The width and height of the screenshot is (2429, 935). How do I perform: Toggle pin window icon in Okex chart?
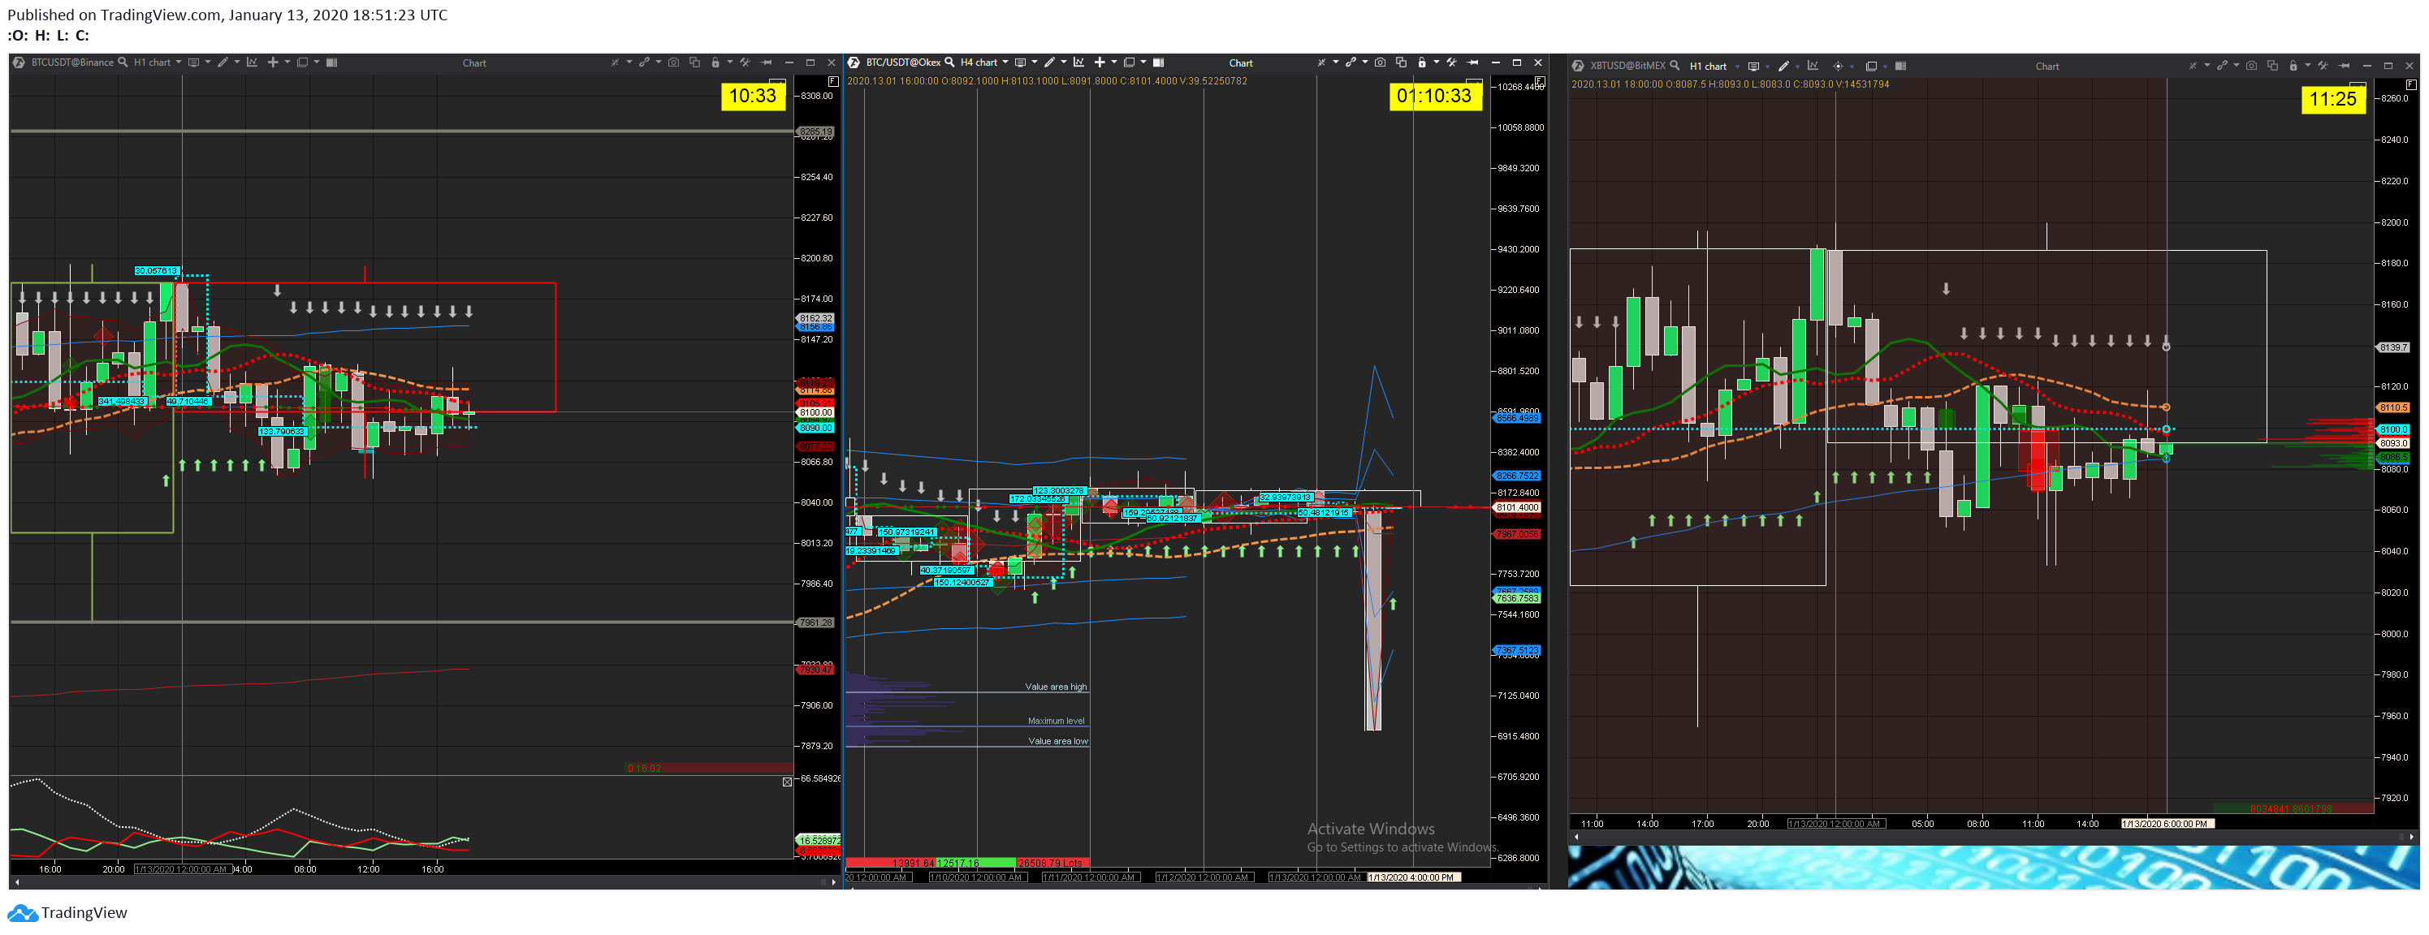pyautogui.click(x=1473, y=62)
